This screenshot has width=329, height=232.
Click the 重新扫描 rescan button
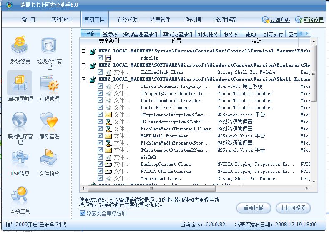coord(254,208)
